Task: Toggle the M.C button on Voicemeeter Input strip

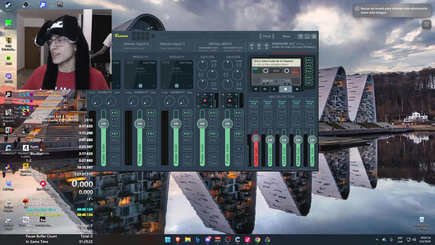Action: [213, 149]
